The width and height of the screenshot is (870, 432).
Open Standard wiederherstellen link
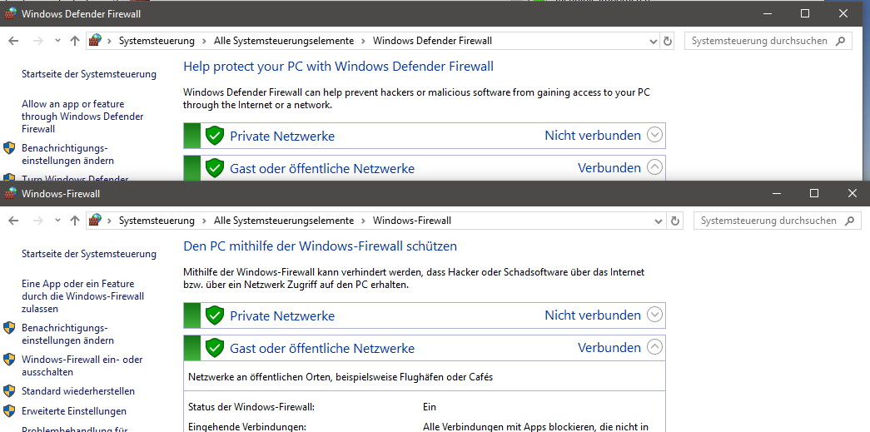78,391
